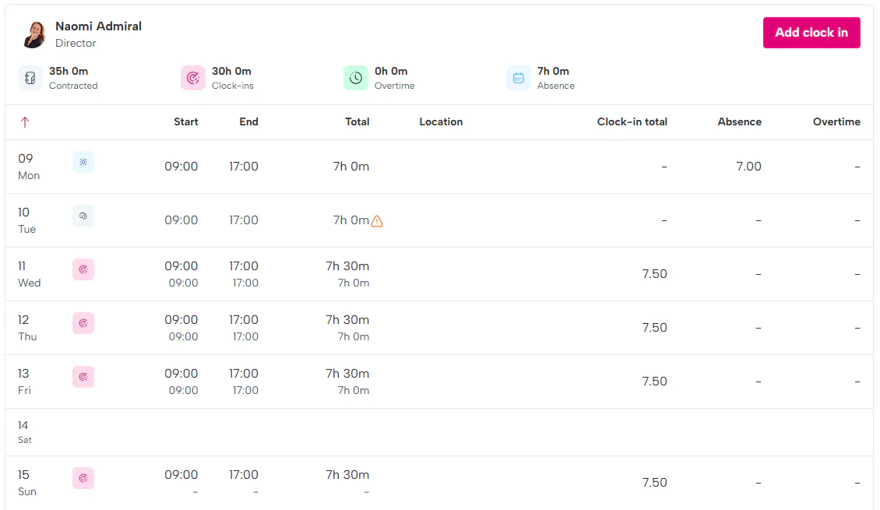Click the blue Absence calendar summary icon

[519, 78]
